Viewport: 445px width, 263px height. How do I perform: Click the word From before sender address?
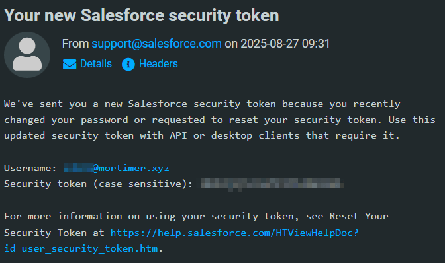75,44
